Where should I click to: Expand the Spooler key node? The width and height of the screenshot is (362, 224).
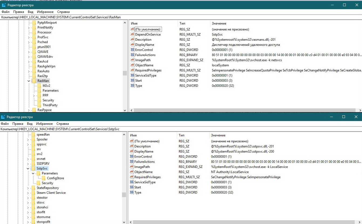pos(28,139)
